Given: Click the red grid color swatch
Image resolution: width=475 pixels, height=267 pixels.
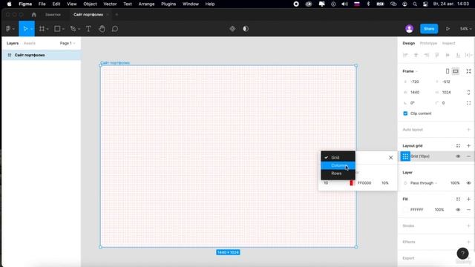Looking at the screenshot, I should pos(351,183).
